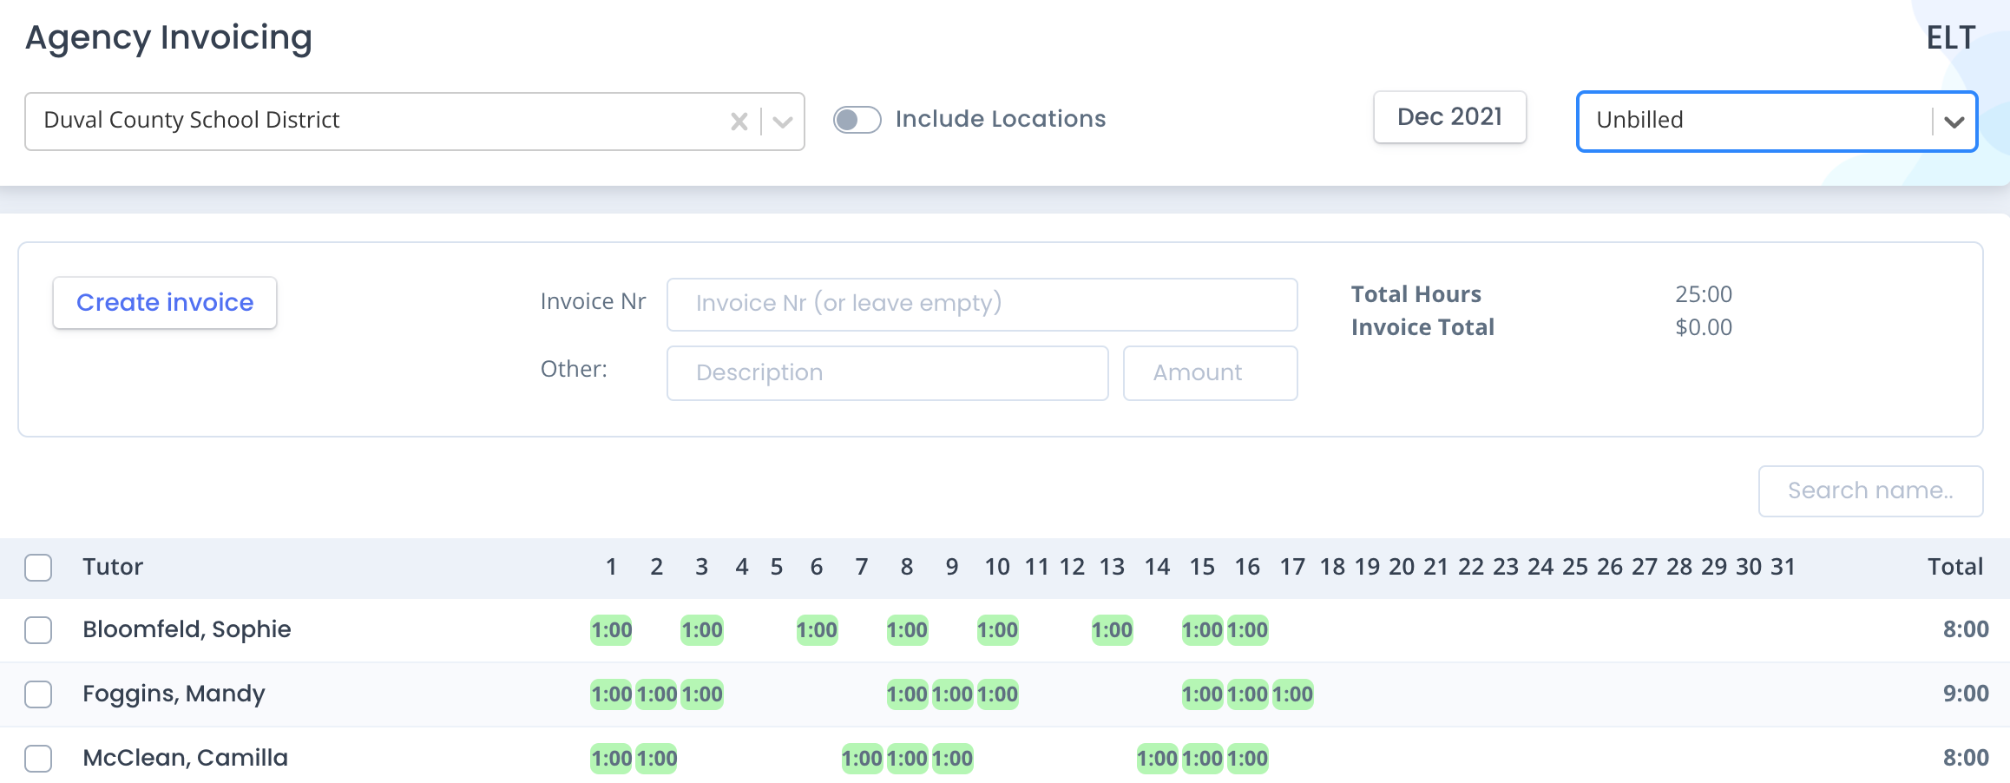Click the day 31 column header

tap(1783, 567)
